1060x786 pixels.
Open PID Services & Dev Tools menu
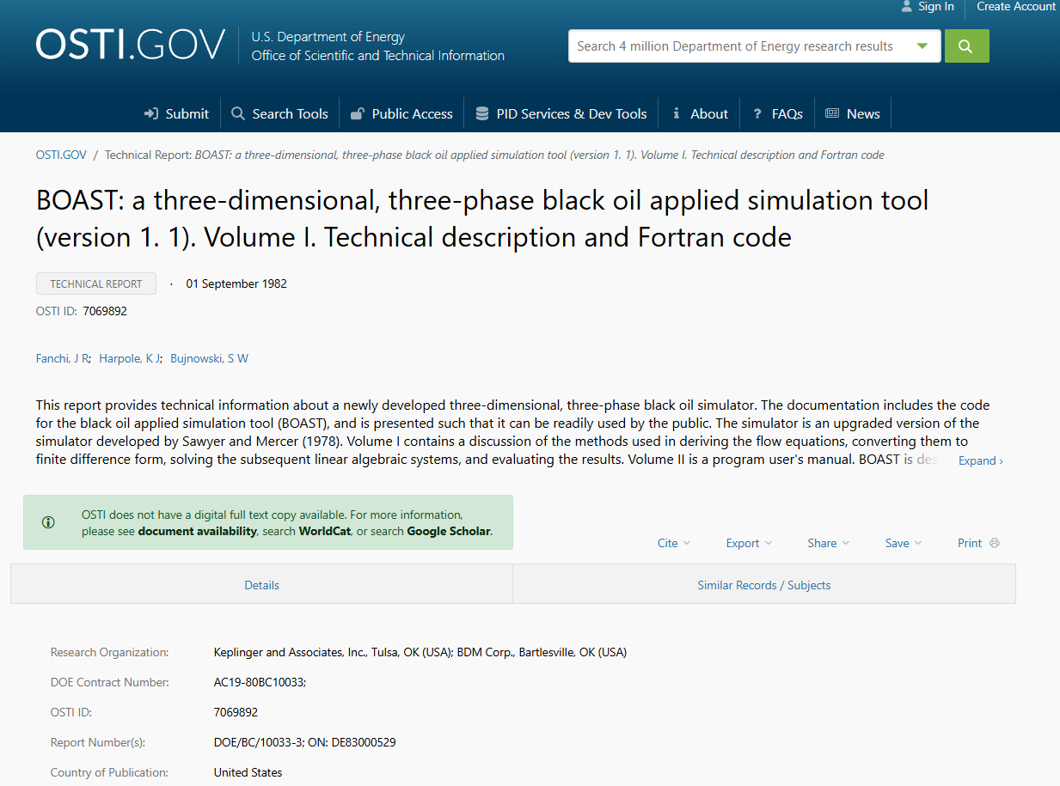[561, 114]
